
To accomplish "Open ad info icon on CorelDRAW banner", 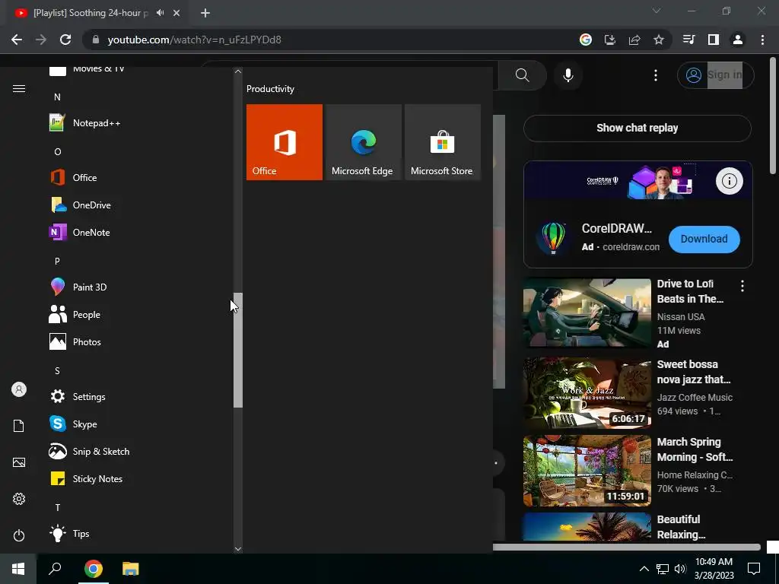I will coord(729,181).
